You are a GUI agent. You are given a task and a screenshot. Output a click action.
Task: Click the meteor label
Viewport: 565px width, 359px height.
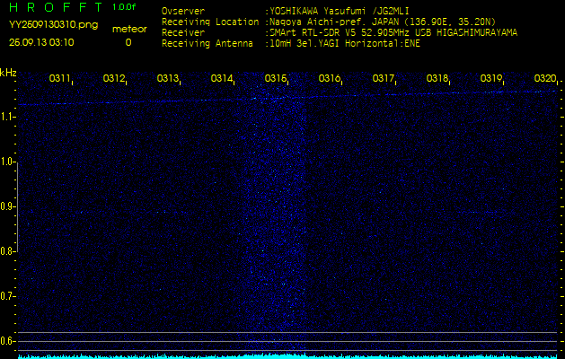129,30
